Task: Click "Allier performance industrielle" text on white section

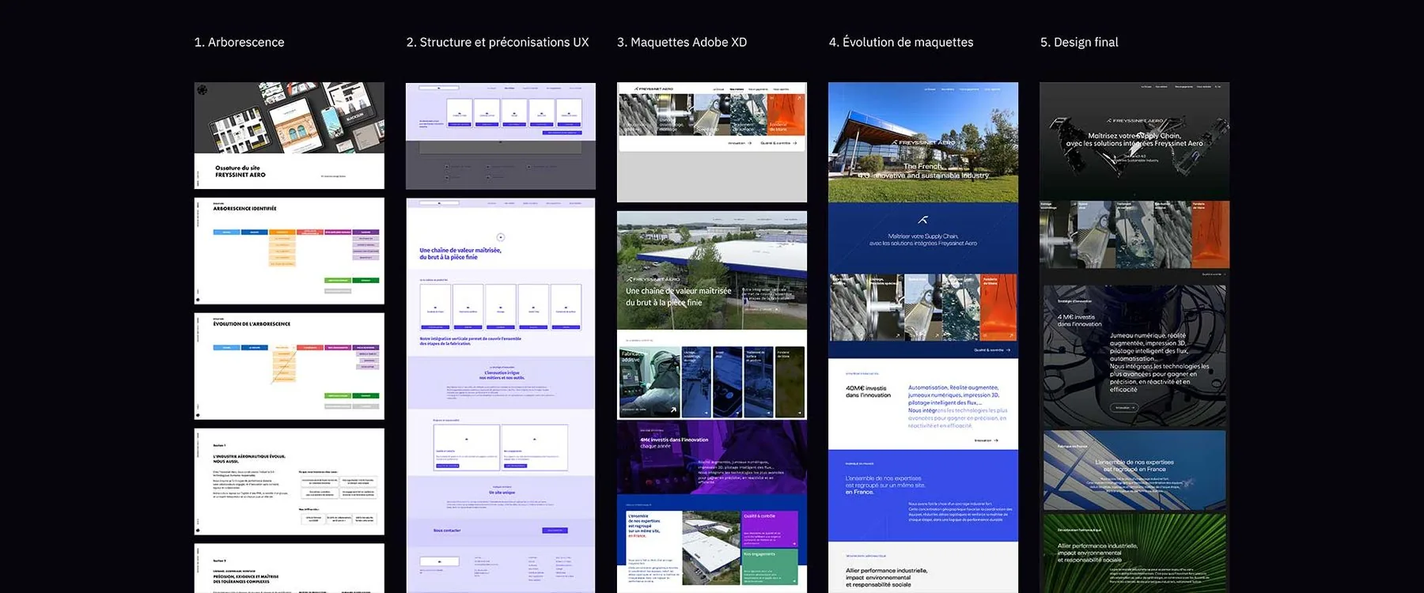Action: (886, 577)
